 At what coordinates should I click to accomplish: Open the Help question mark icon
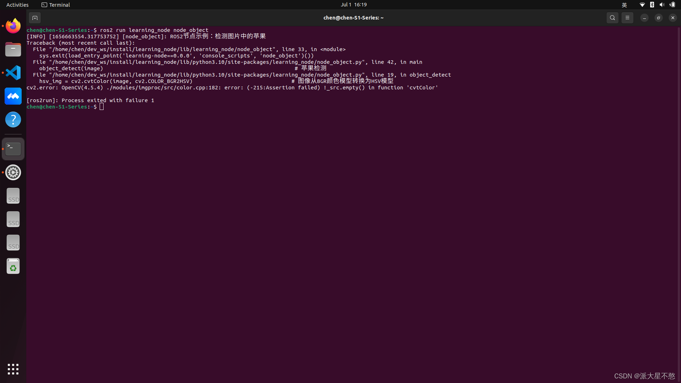tap(13, 120)
